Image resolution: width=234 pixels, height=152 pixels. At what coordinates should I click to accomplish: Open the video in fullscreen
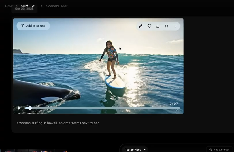click(167, 26)
